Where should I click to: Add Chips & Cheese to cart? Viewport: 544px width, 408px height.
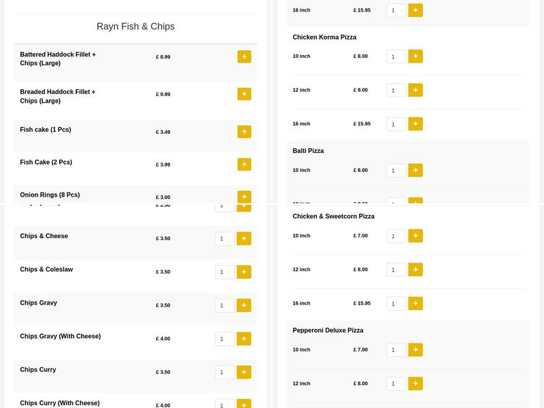244,239
